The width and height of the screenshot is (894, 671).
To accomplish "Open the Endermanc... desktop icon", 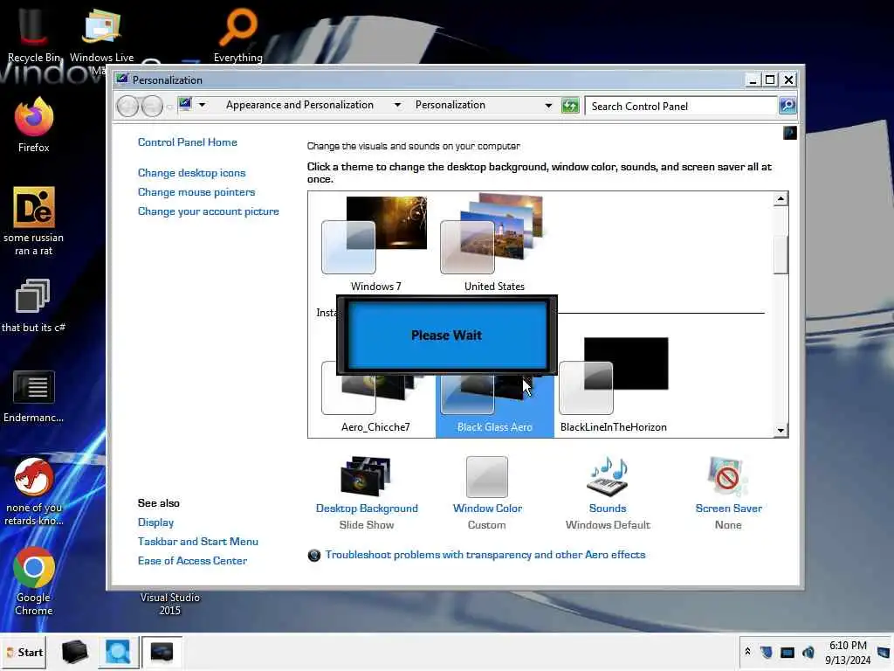I will click(34, 396).
